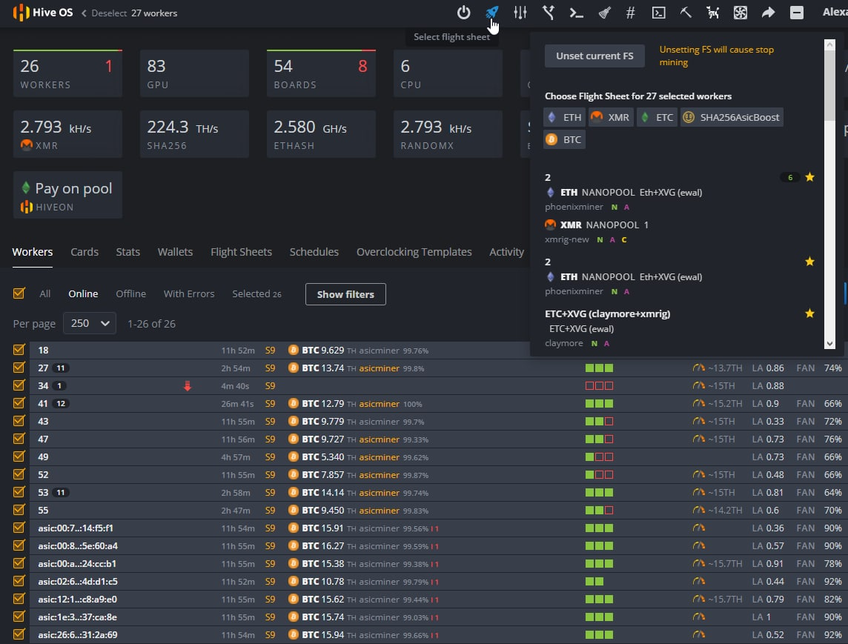848x644 pixels.
Task: Open the run command prompt icon
Action: 577,13
